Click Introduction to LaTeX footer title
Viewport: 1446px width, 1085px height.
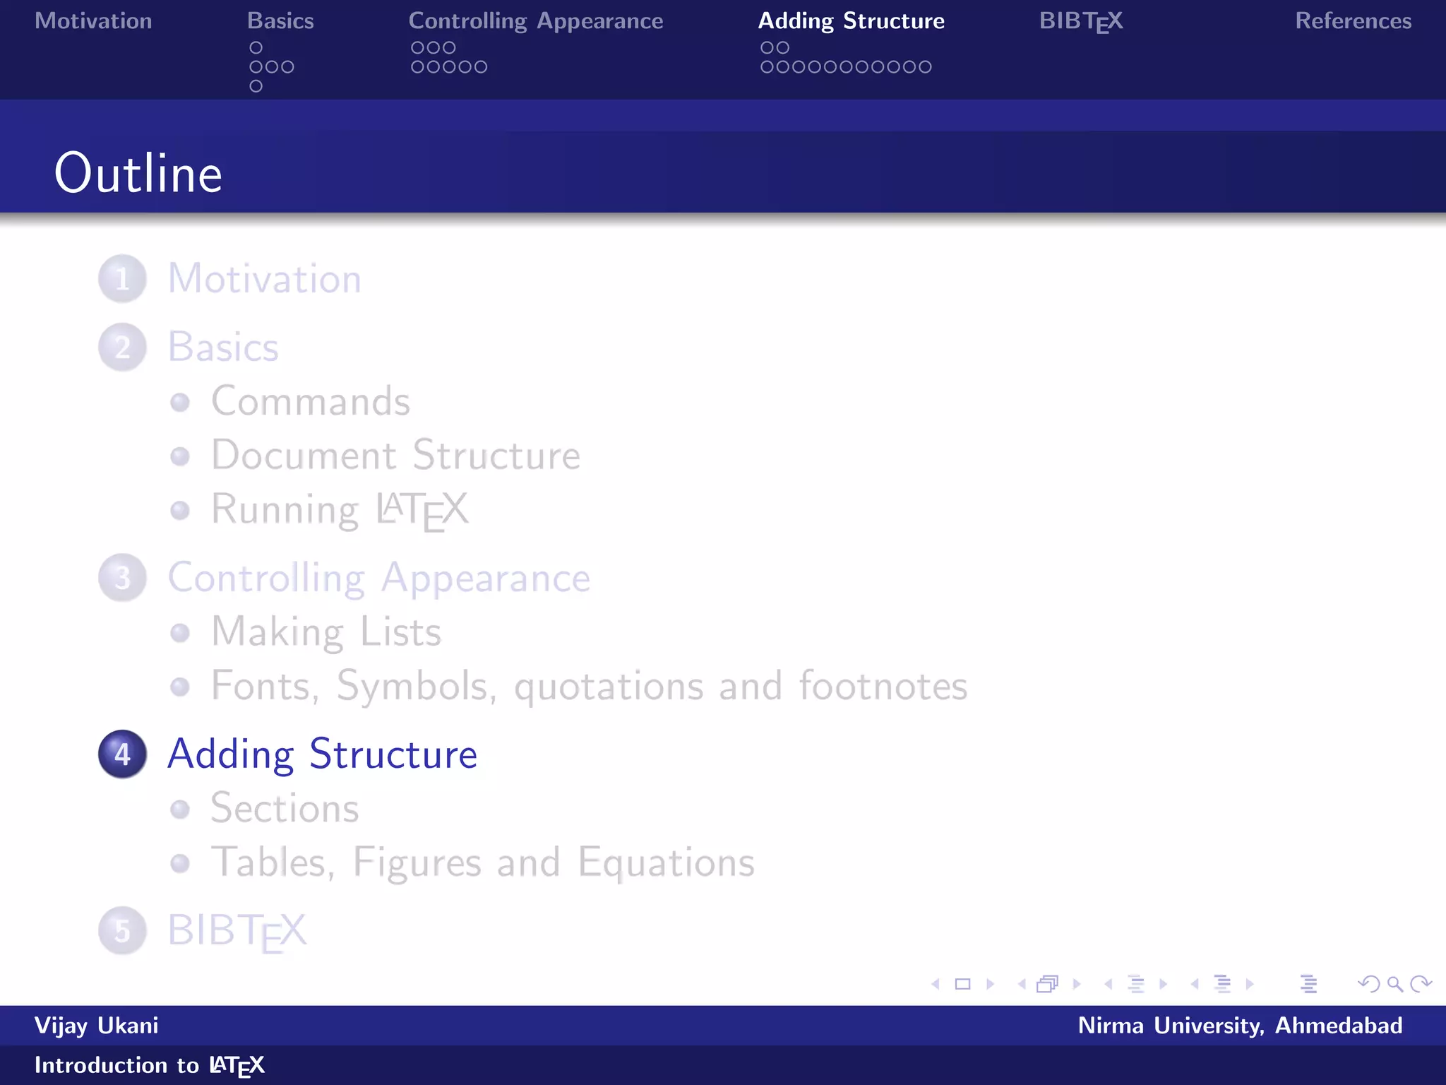click(150, 1065)
